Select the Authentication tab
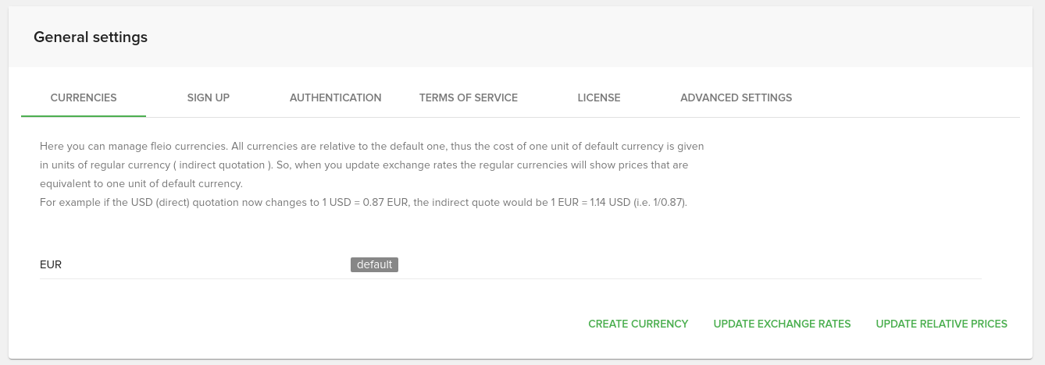 (335, 97)
